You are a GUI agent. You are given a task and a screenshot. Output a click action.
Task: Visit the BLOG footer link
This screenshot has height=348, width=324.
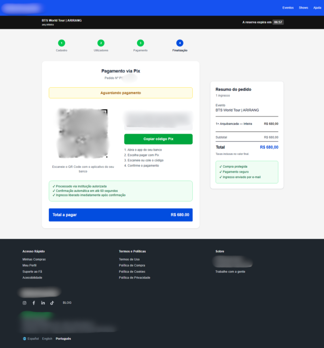(67, 303)
